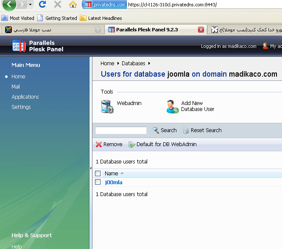Click Logged in as madikaco.com text

(229, 46)
